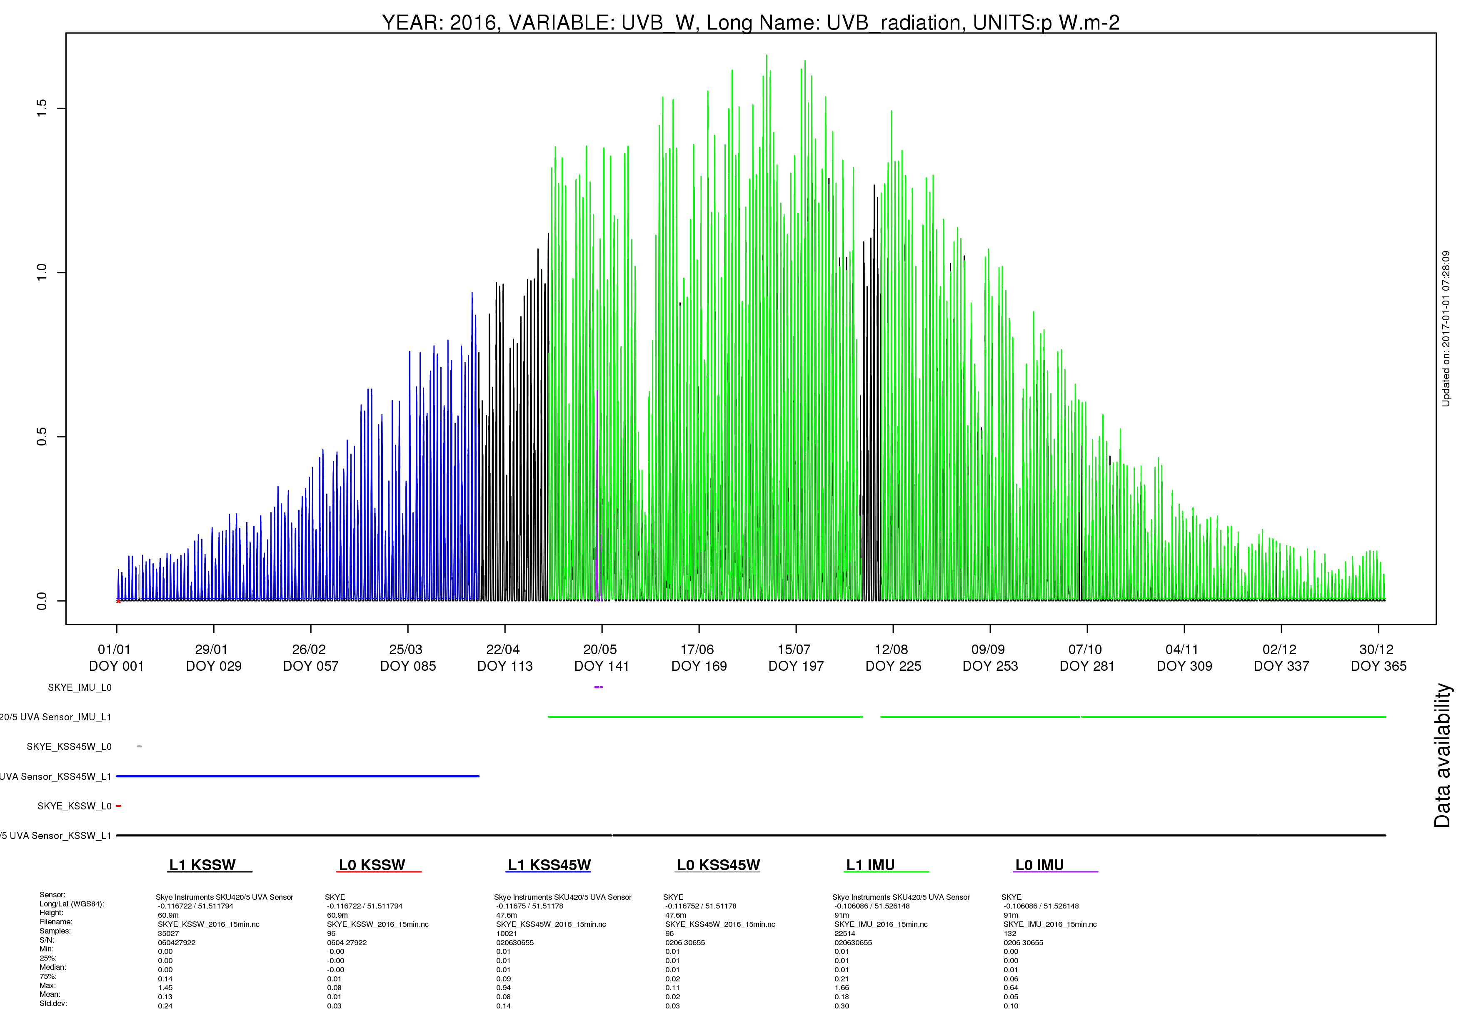Click the 'L1 IMU' legend heading
Image resolution: width=1461 pixels, height=1033 pixels.
coord(870,865)
